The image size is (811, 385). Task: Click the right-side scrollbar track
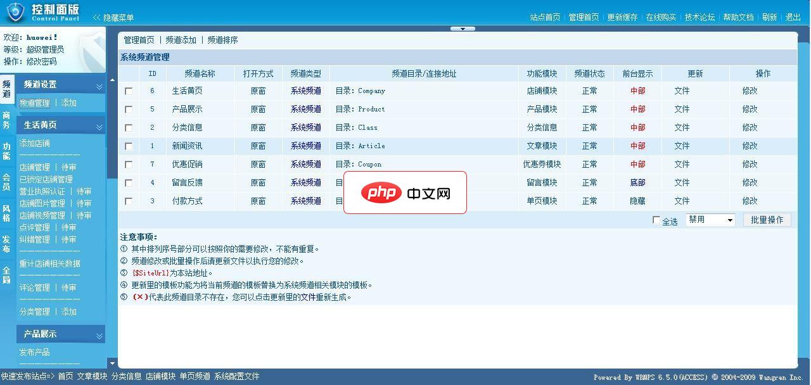(x=806, y=190)
